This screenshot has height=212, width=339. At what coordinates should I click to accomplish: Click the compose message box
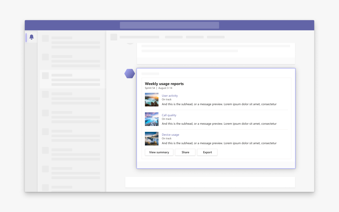point(210,182)
